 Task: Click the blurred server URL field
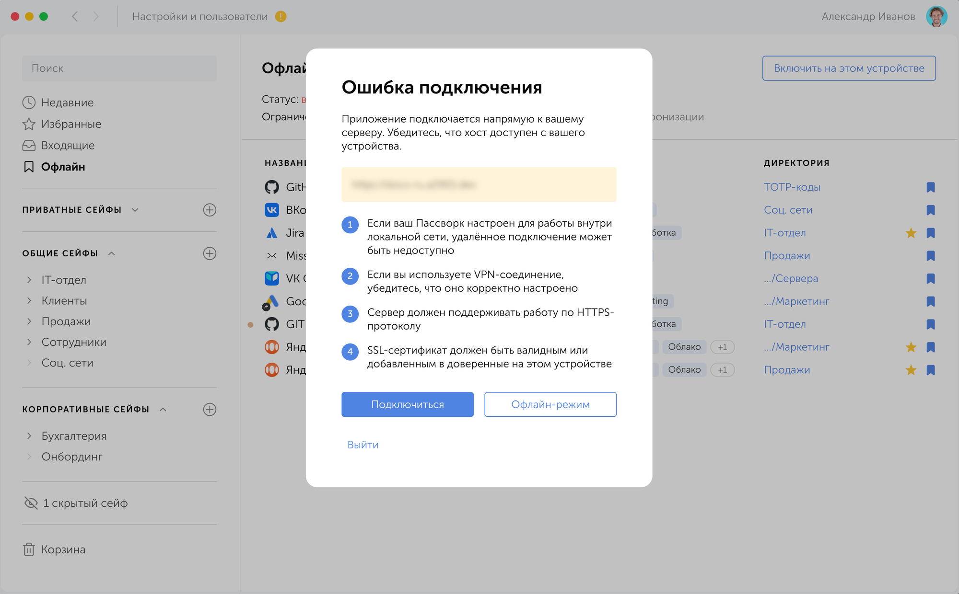coord(479,184)
